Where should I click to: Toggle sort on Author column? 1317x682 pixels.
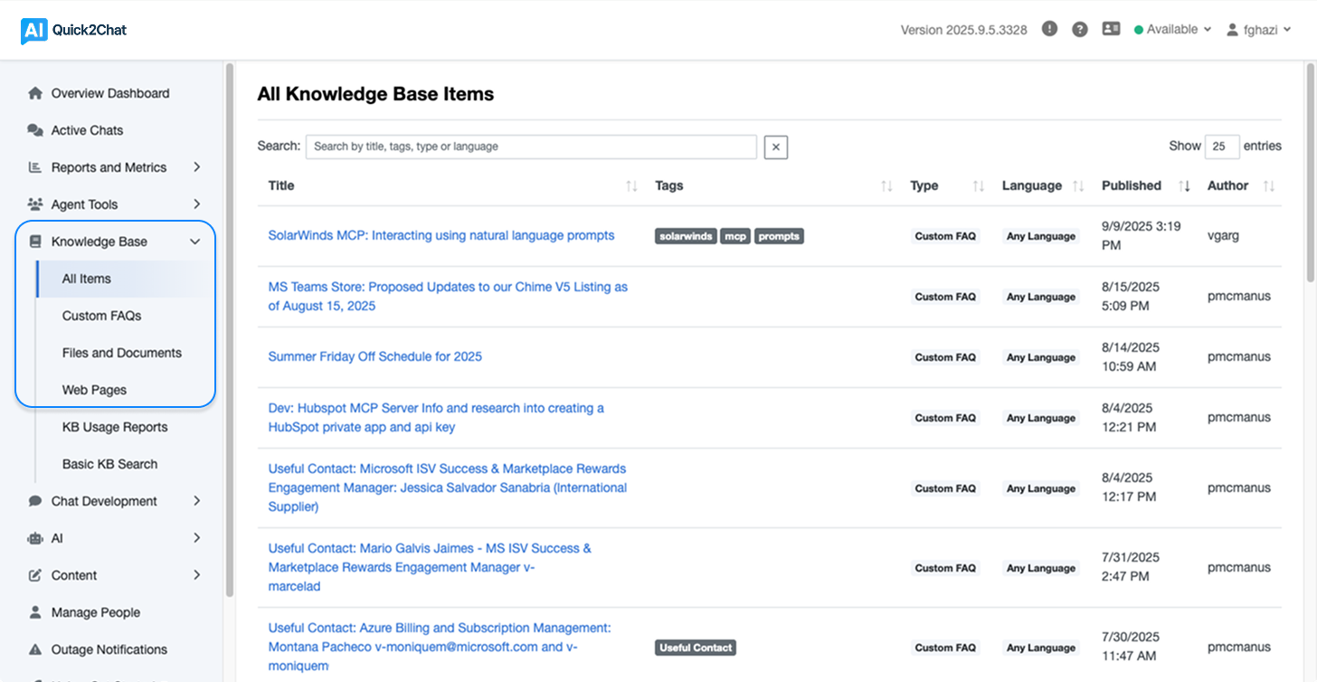pos(1268,185)
